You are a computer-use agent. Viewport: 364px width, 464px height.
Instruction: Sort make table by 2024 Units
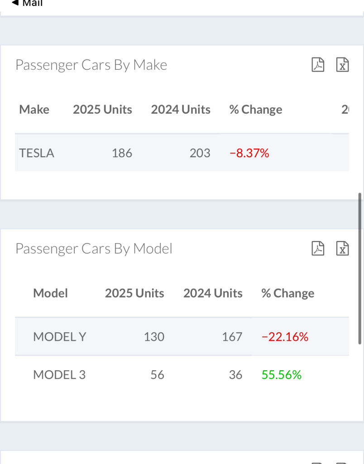pyautogui.click(x=181, y=110)
